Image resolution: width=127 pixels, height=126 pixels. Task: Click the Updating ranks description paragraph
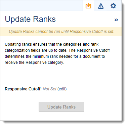[x=57, y=53]
